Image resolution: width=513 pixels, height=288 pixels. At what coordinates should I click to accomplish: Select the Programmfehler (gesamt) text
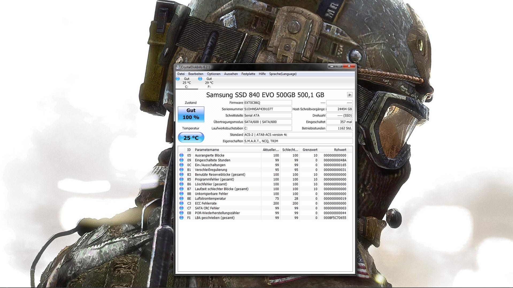[x=214, y=179]
